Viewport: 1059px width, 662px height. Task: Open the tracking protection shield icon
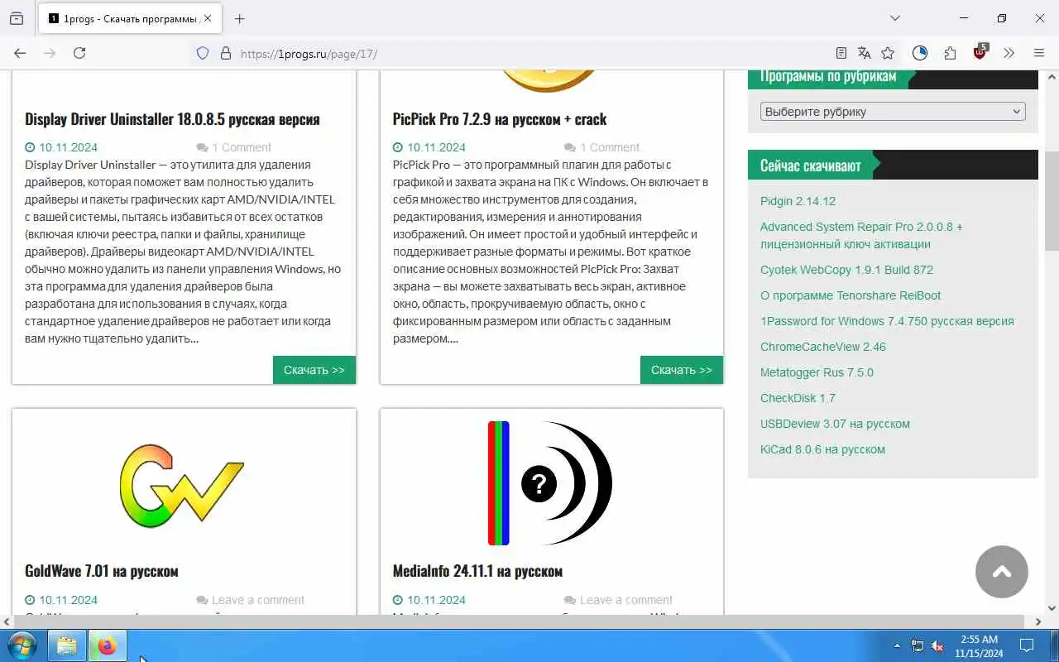[203, 53]
